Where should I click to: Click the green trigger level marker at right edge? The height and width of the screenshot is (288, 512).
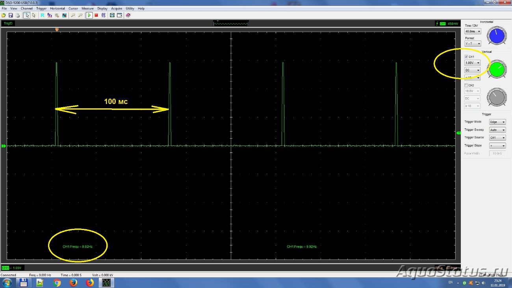click(459, 134)
